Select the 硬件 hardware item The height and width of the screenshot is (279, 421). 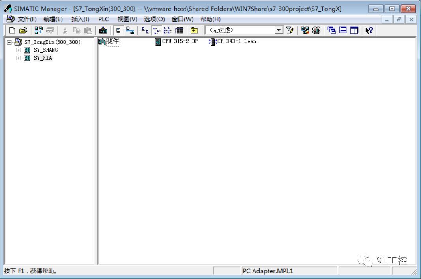pyautogui.click(x=112, y=41)
